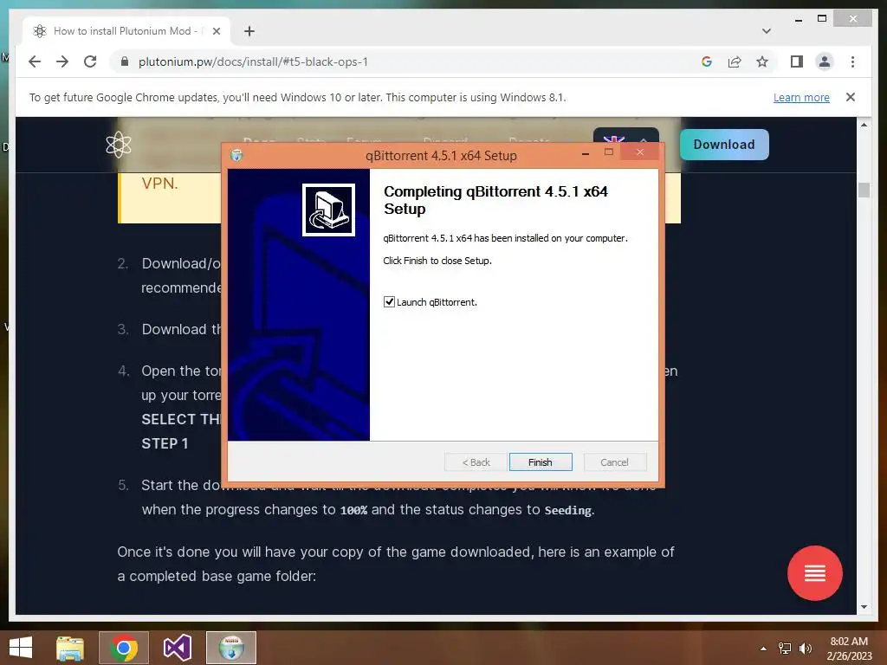Image resolution: width=887 pixels, height=665 pixels.
Task: Click the Learn more link in update notice
Action: pos(801,97)
